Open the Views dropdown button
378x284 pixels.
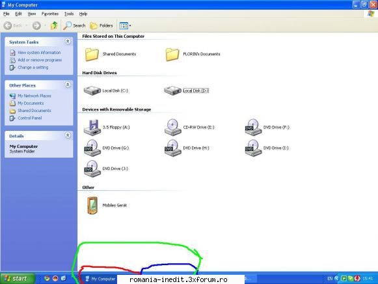coord(126,25)
